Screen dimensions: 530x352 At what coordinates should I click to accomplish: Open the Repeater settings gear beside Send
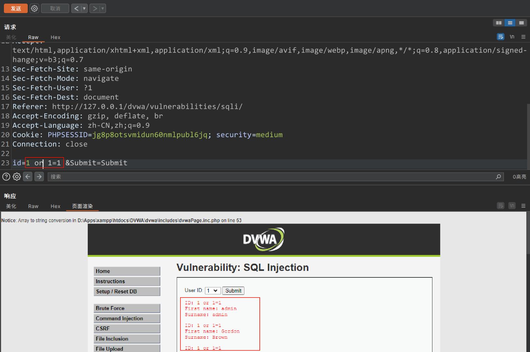pyautogui.click(x=34, y=8)
